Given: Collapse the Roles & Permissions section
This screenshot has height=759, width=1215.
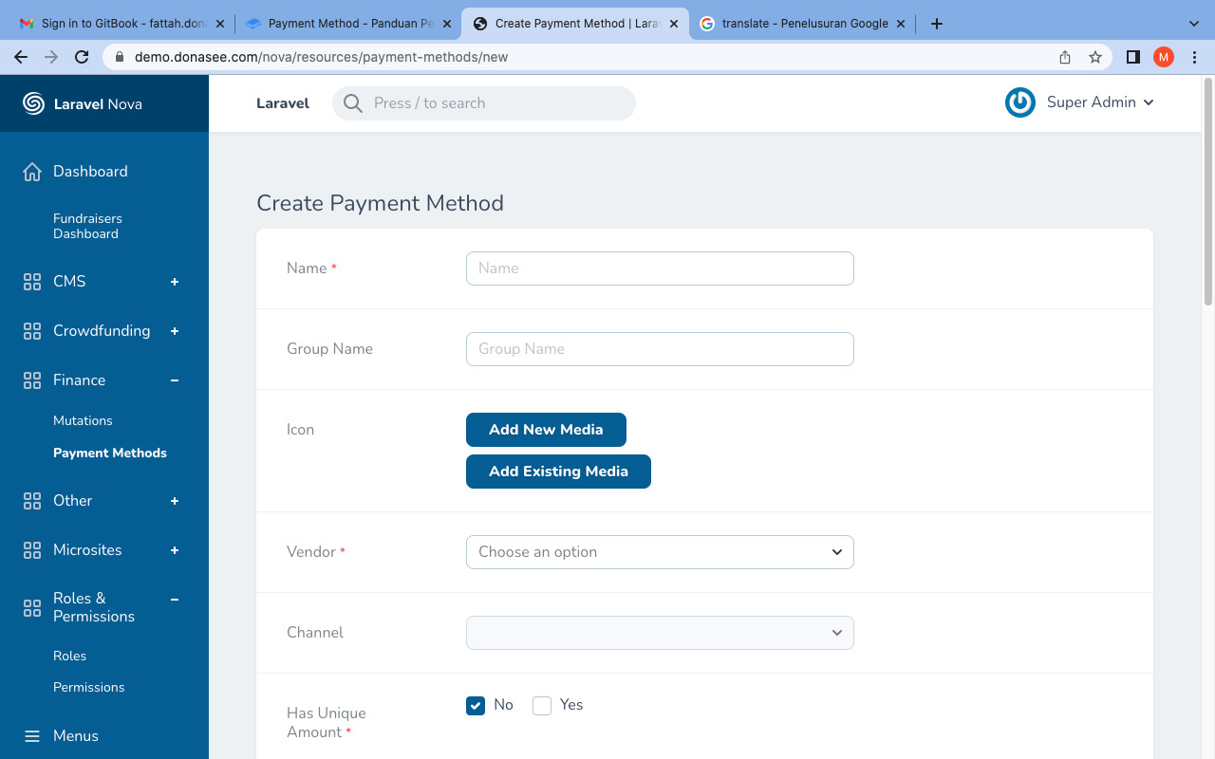Looking at the screenshot, I should pos(174,599).
